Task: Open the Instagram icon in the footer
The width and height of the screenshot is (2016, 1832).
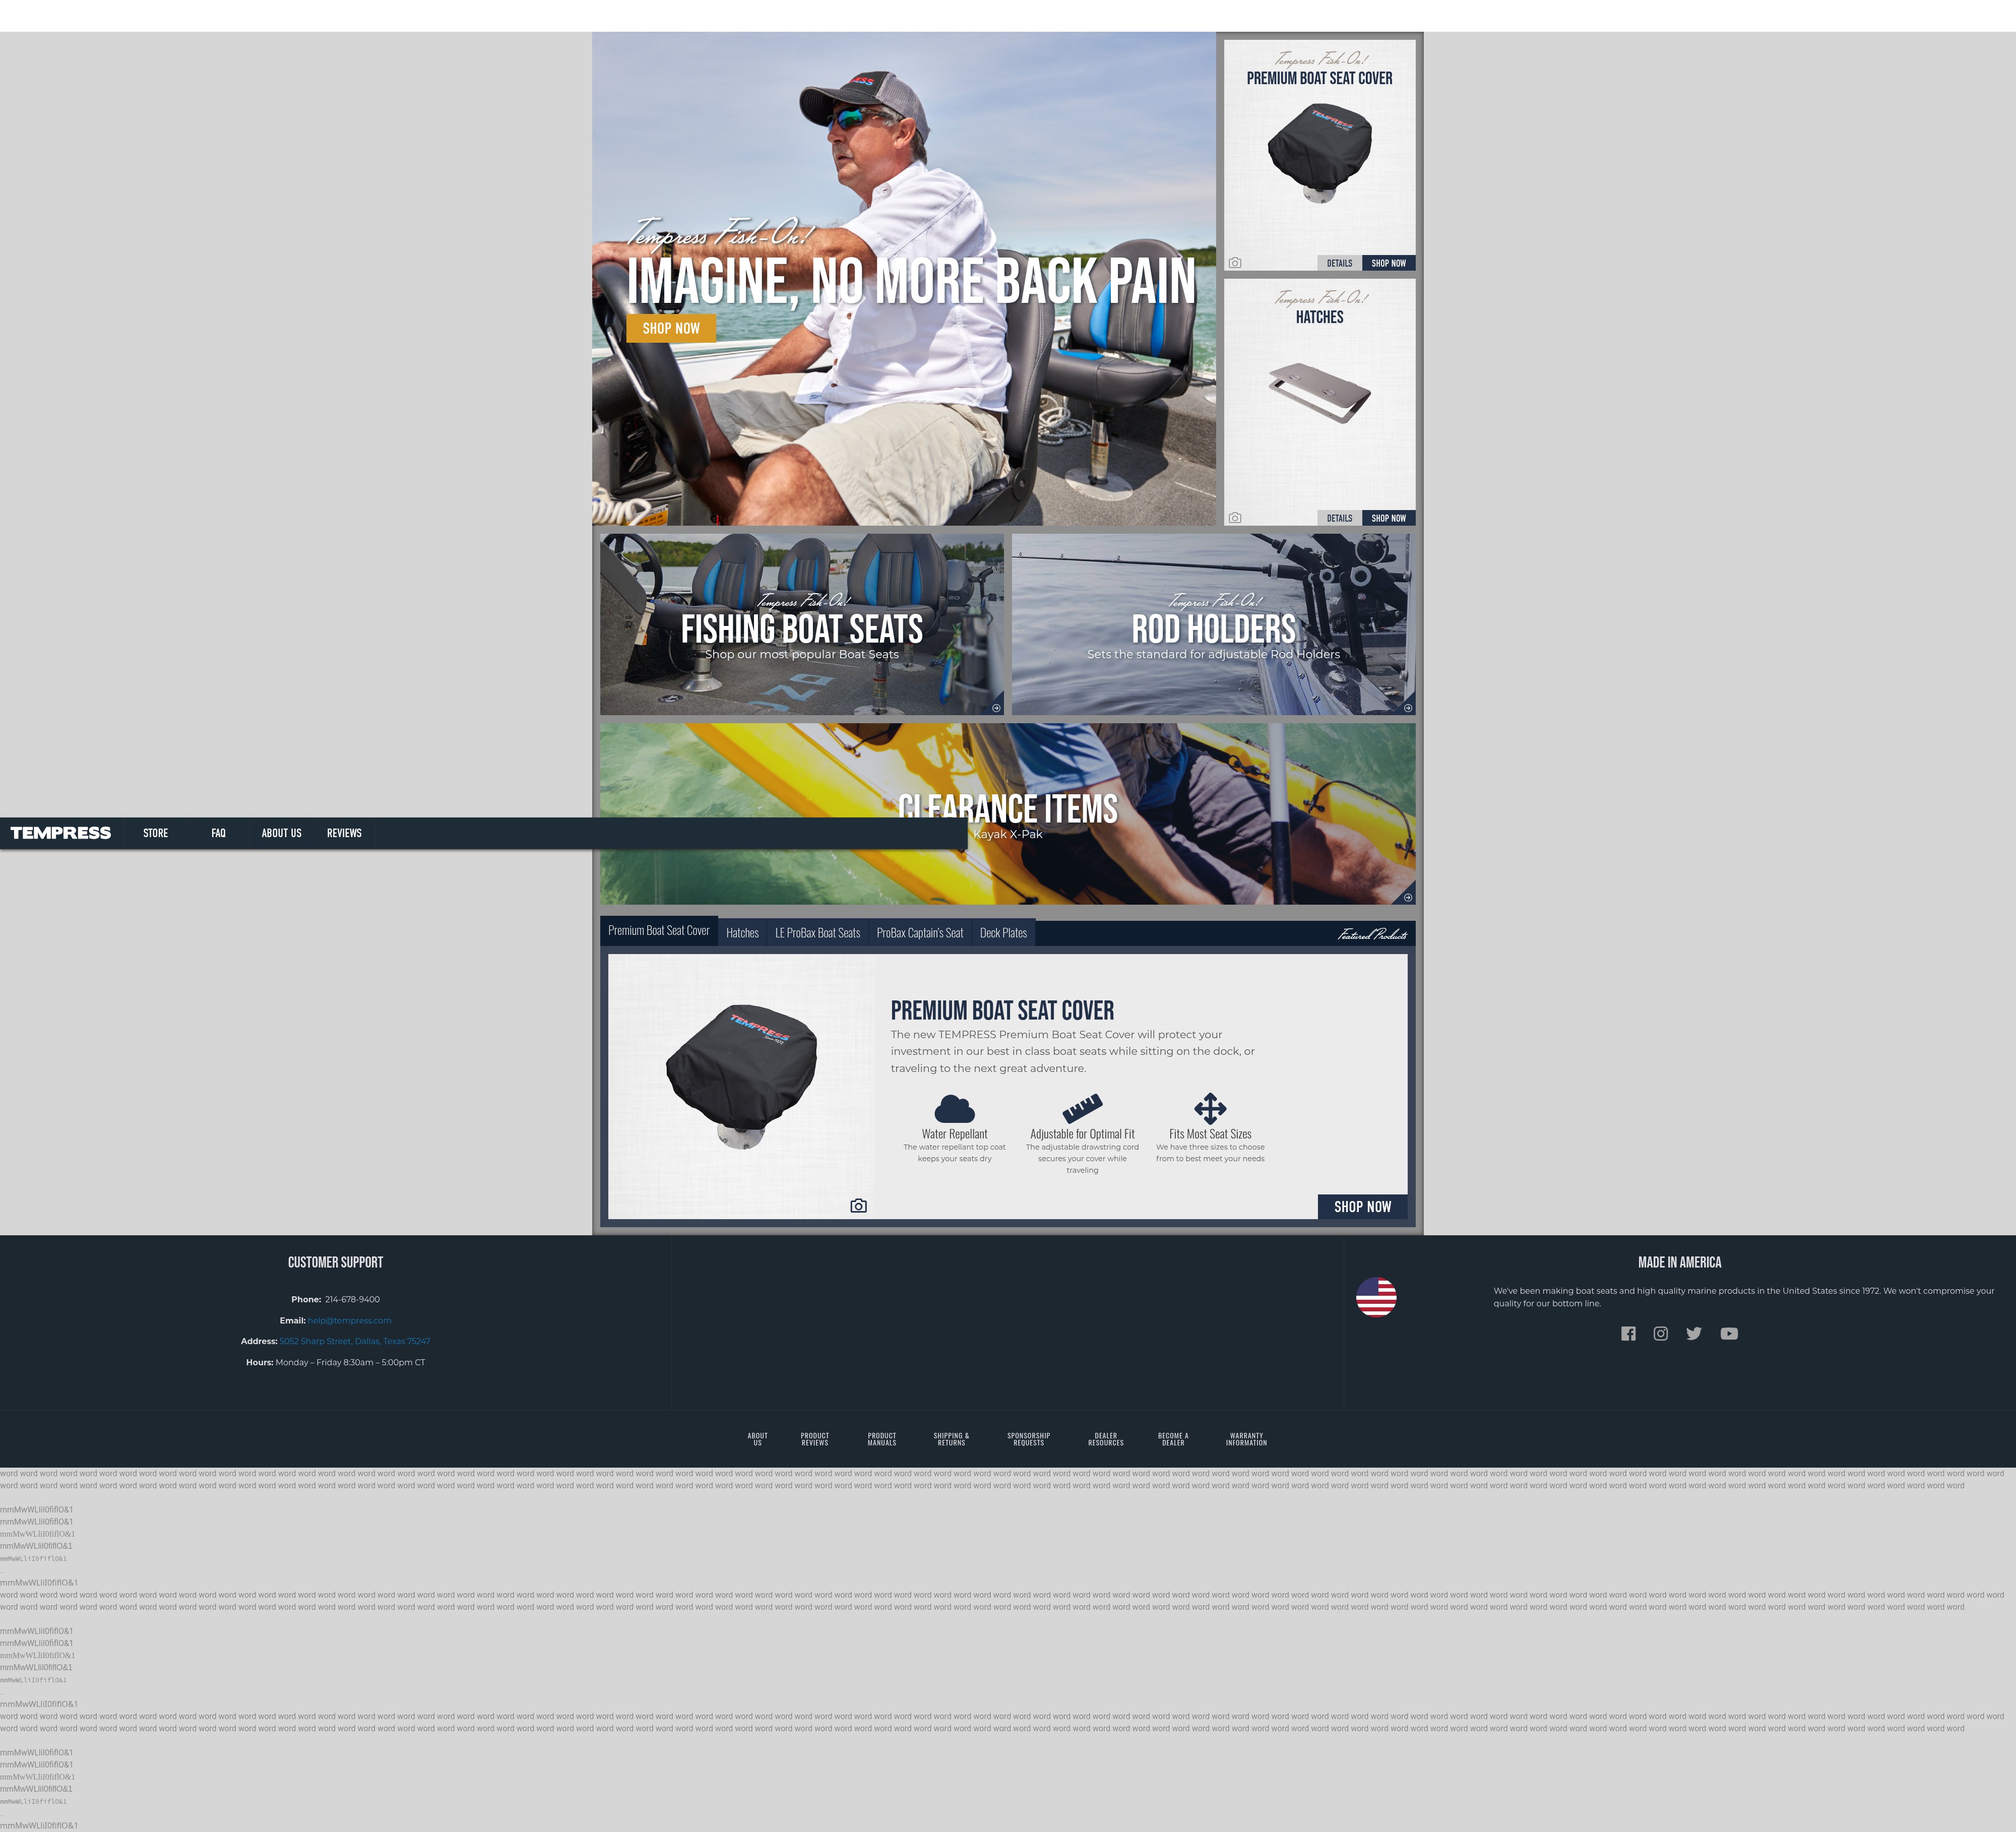Action: click(x=1660, y=1333)
